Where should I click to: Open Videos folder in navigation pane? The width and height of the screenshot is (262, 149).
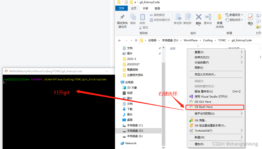click(x=127, y=93)
